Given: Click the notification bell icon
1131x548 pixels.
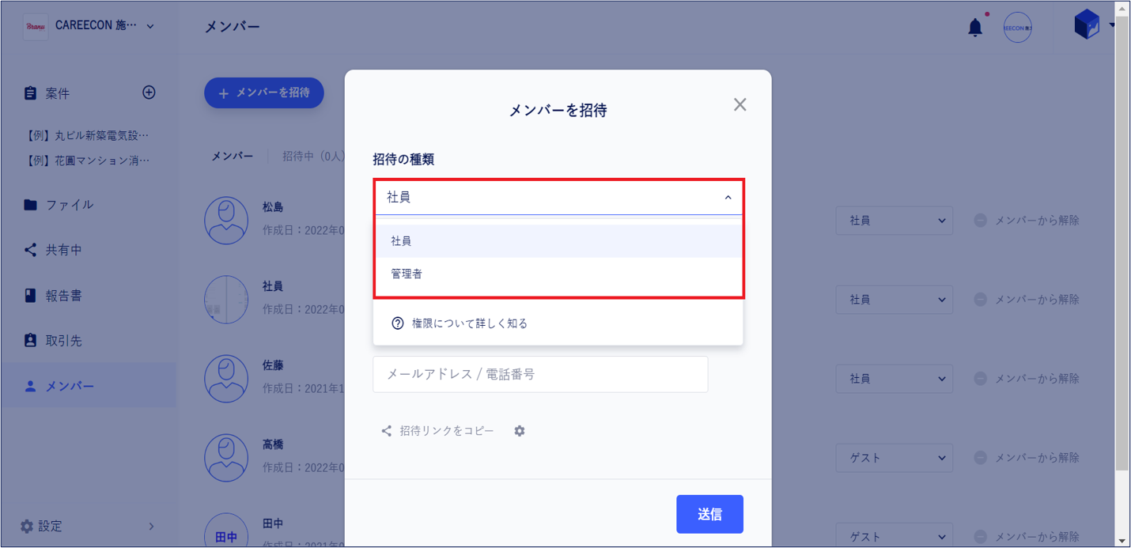Looking at the screenshot, I should tap(975, 28).
